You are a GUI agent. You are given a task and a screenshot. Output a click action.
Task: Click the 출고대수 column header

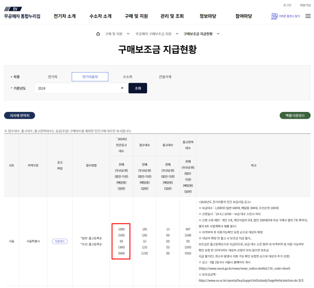[x=168, y=145]
